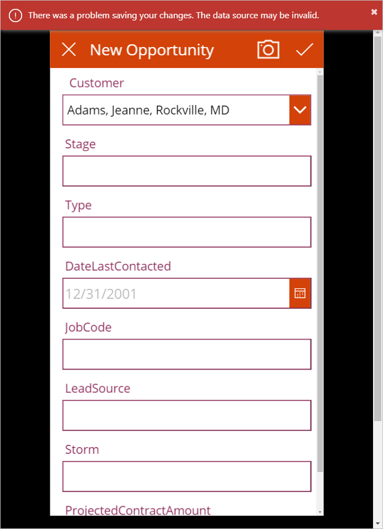383x529 pixels.
Task: Focus the LeadSource input field
Action: click(x=187, y=416)
